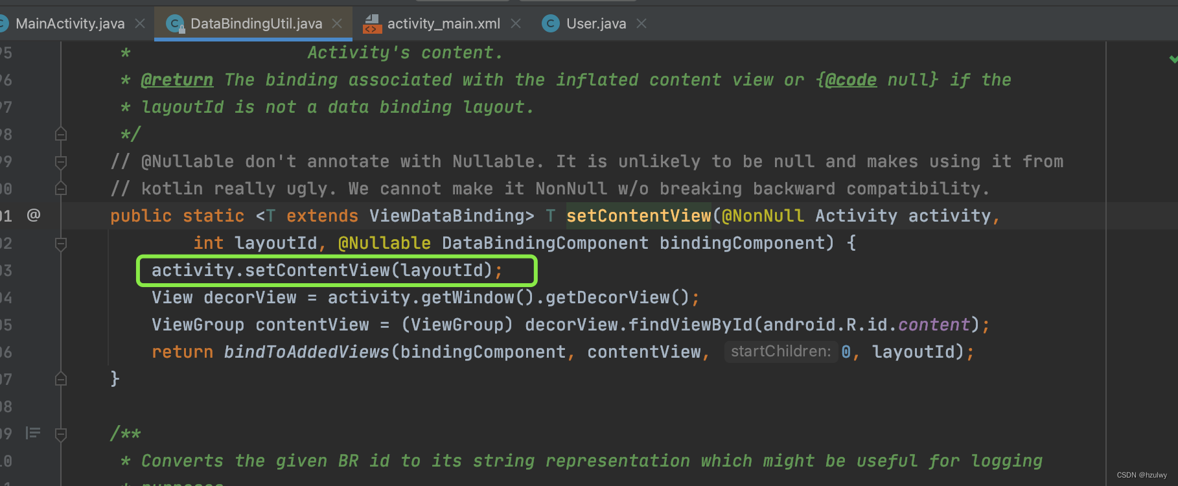Image resolution: width=1178 pixels, height=486 pixels.
Task: Click DataBindingComponent type in the parameter list
Action: tap(545, 243)
